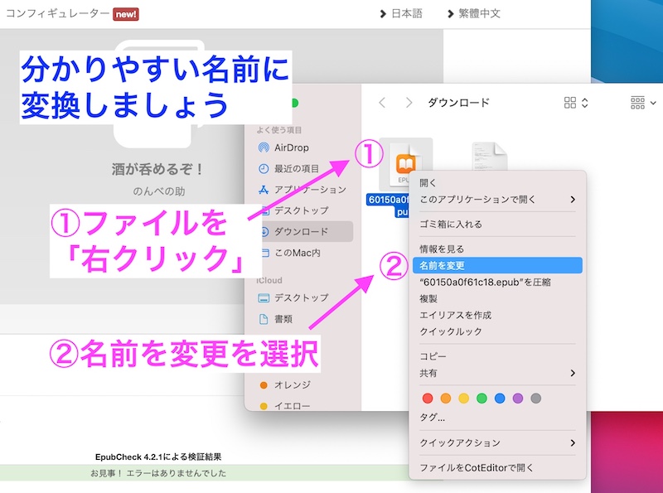Click the AirDrop sidebar icon
Viewport: 663px width, 493px height.
point(264,147)
